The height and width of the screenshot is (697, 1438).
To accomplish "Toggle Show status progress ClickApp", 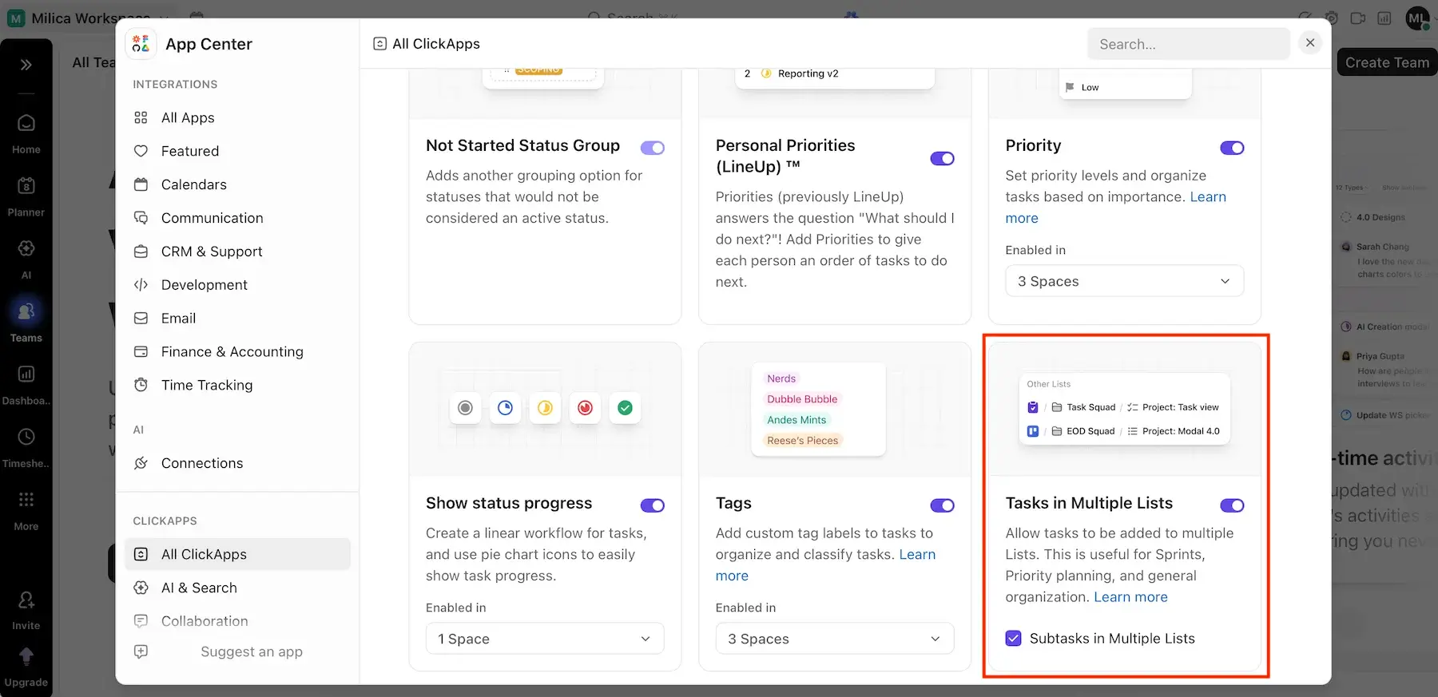I will [653, 505].
